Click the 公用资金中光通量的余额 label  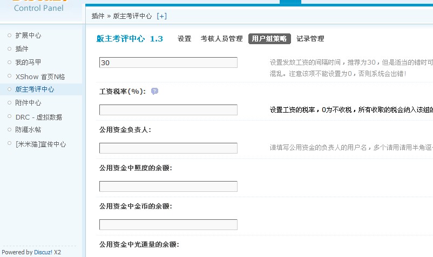[x=139, y=244]
